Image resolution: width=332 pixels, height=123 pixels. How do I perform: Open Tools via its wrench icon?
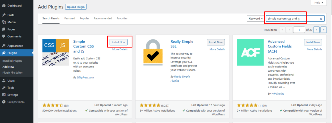pos(4,88)
